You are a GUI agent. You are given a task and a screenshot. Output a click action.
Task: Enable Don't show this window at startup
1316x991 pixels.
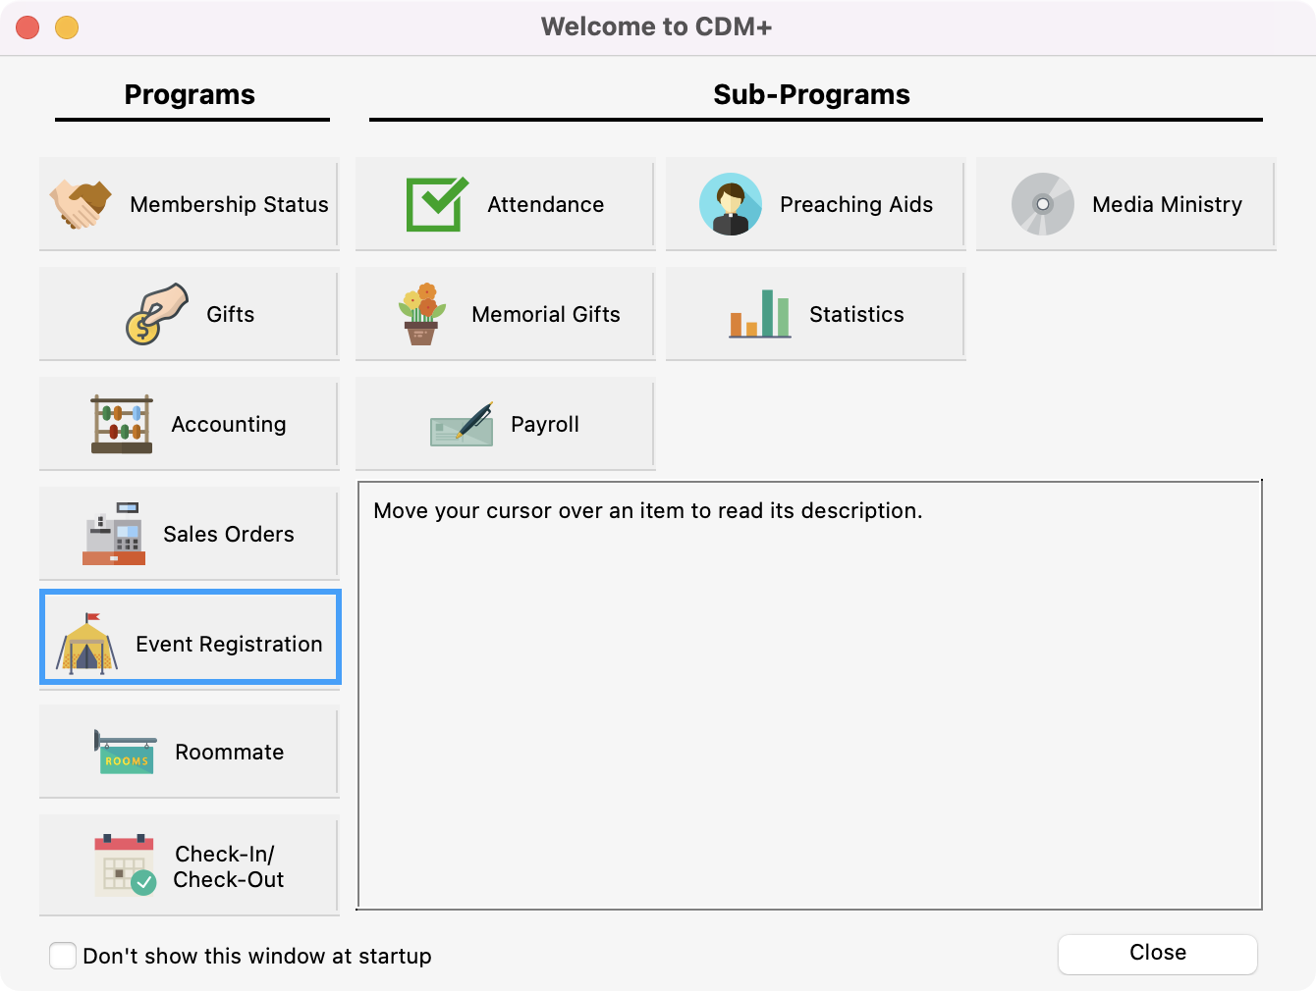point(63,955)
